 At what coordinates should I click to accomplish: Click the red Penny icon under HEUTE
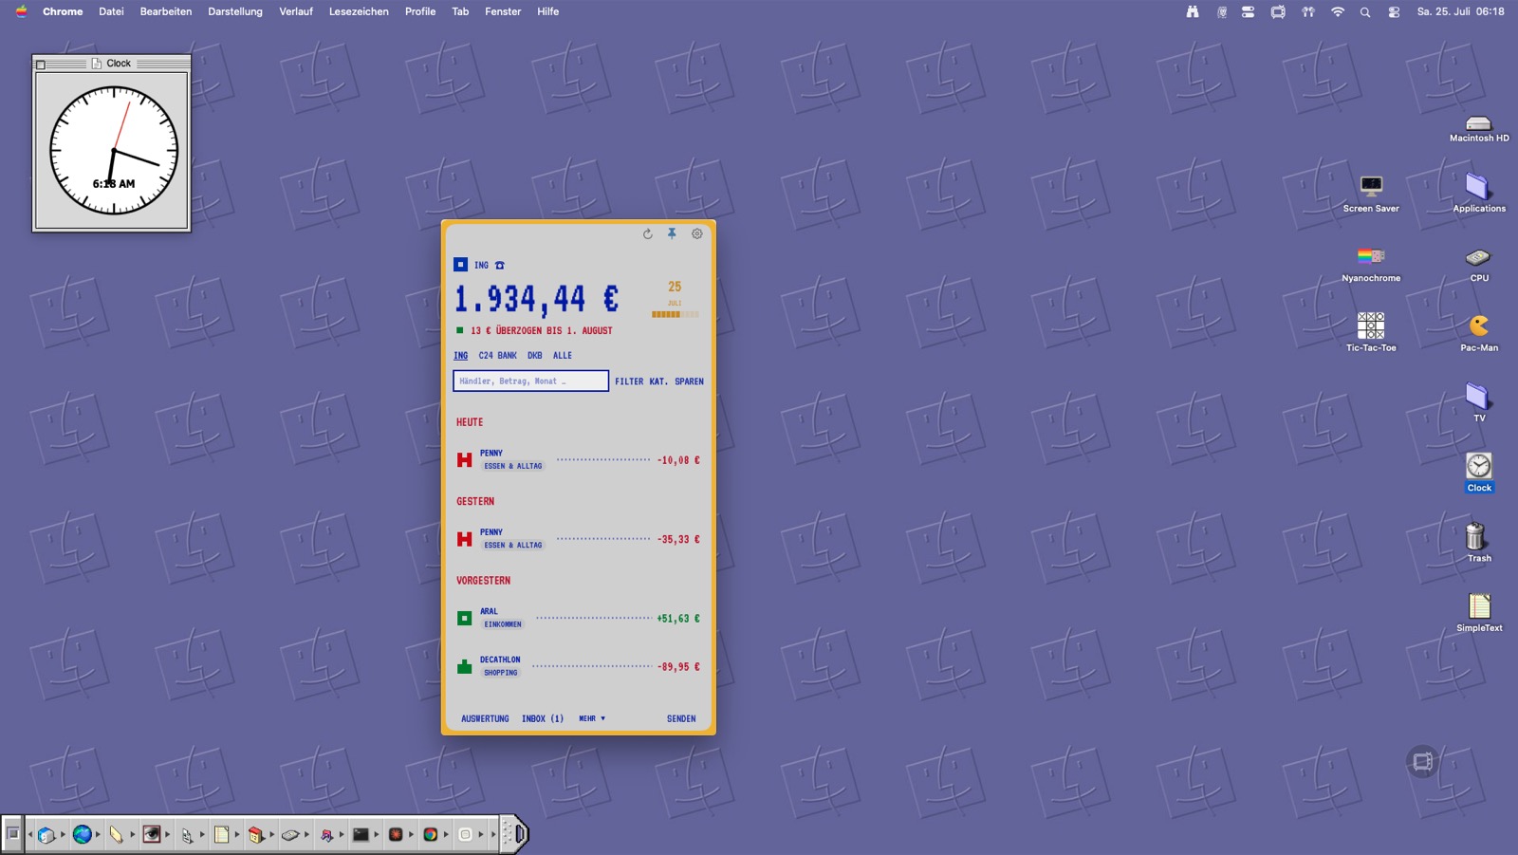[x=464, y=459]
